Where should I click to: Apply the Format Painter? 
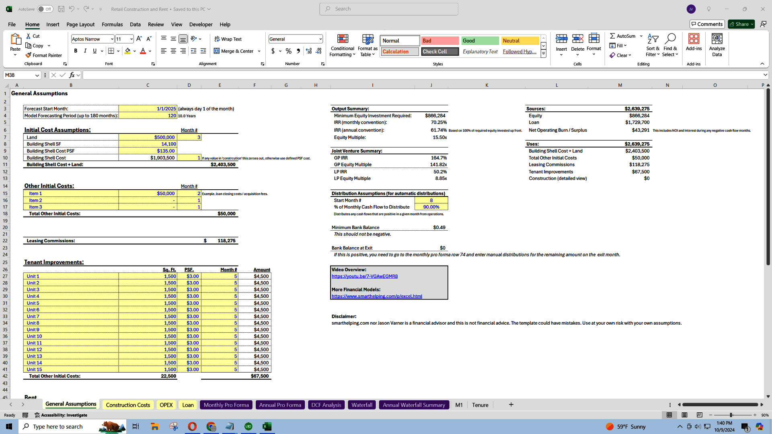click(x=44, y=55)
